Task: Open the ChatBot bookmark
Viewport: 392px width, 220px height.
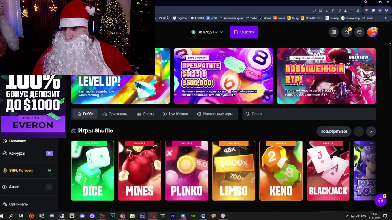Action: click(x=197, y=18)
